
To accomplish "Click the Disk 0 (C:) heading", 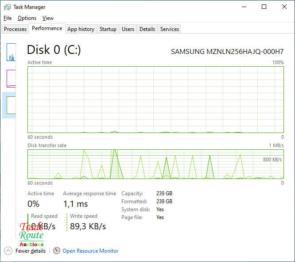I will (x=54, y=50).
